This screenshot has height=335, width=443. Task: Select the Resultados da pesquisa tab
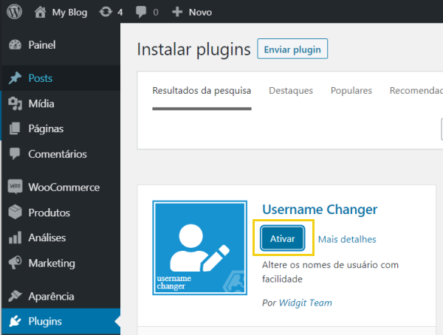click(202, 91)
